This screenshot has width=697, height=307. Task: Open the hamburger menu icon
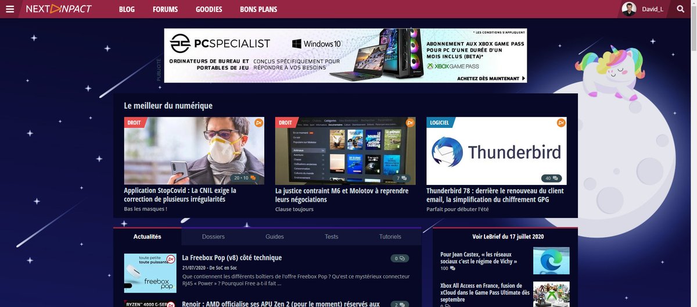[x=9, y=9]
